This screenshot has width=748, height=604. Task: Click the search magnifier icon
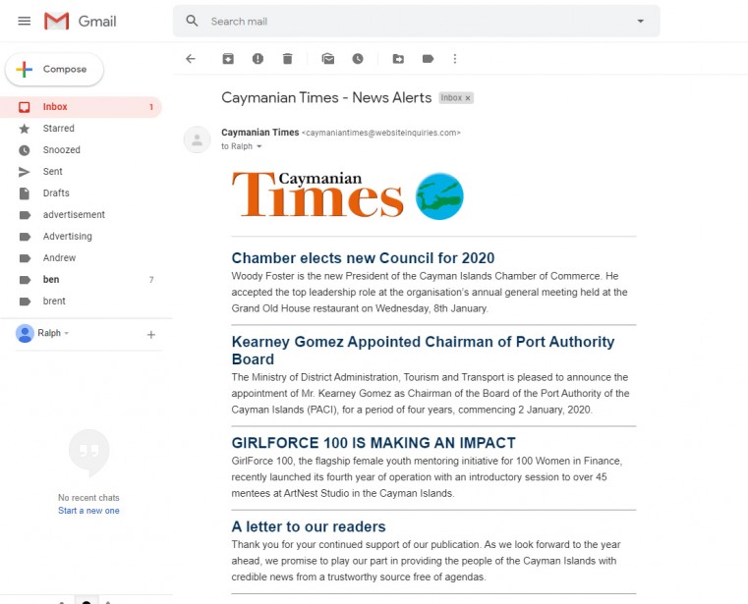pos(192,21)
